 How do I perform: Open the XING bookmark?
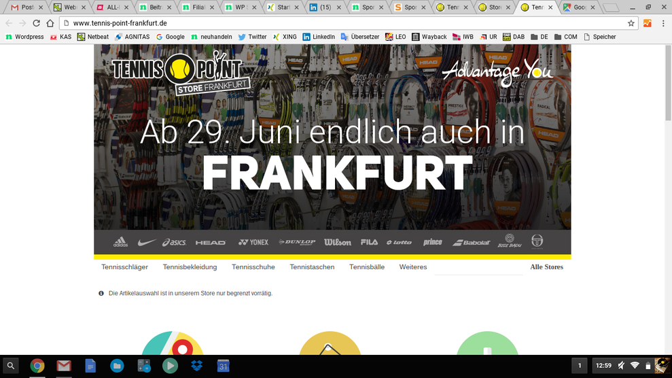(285, 37)
